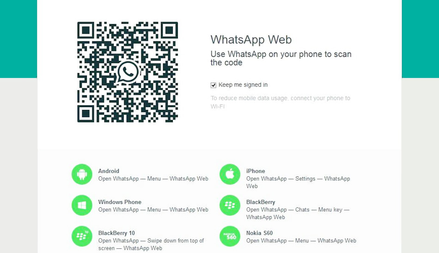439x253 pixels.
Task: Click the Android heading text
Action: click(x=109, y=171)
